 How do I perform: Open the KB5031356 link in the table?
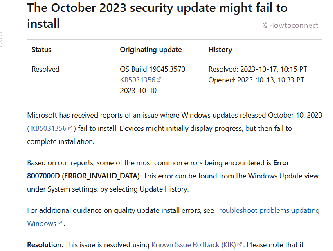coord(137,80)
